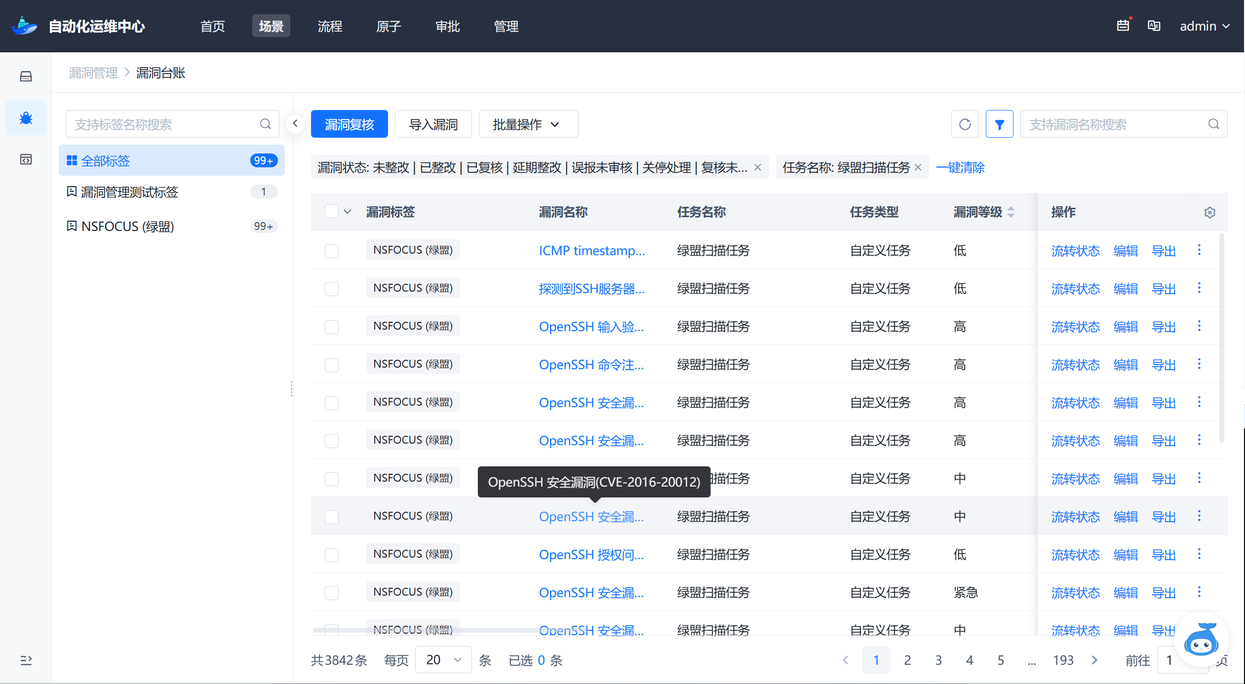
Task: Click the 导入漏洞 button
Action: point(433,124)
